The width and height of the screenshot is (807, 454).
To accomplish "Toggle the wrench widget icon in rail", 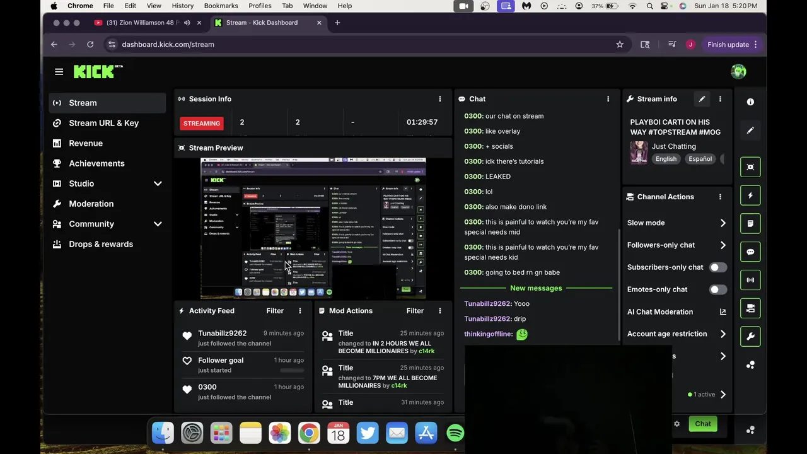I will (750, 337).
